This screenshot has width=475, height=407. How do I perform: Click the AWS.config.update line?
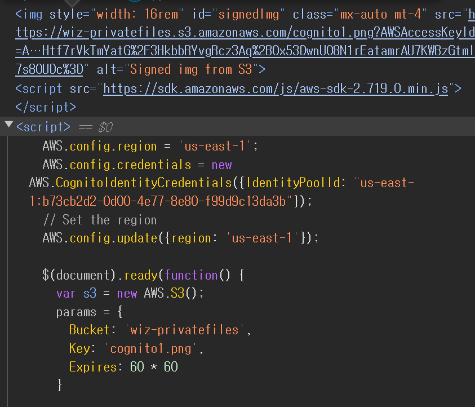[180, 238]
